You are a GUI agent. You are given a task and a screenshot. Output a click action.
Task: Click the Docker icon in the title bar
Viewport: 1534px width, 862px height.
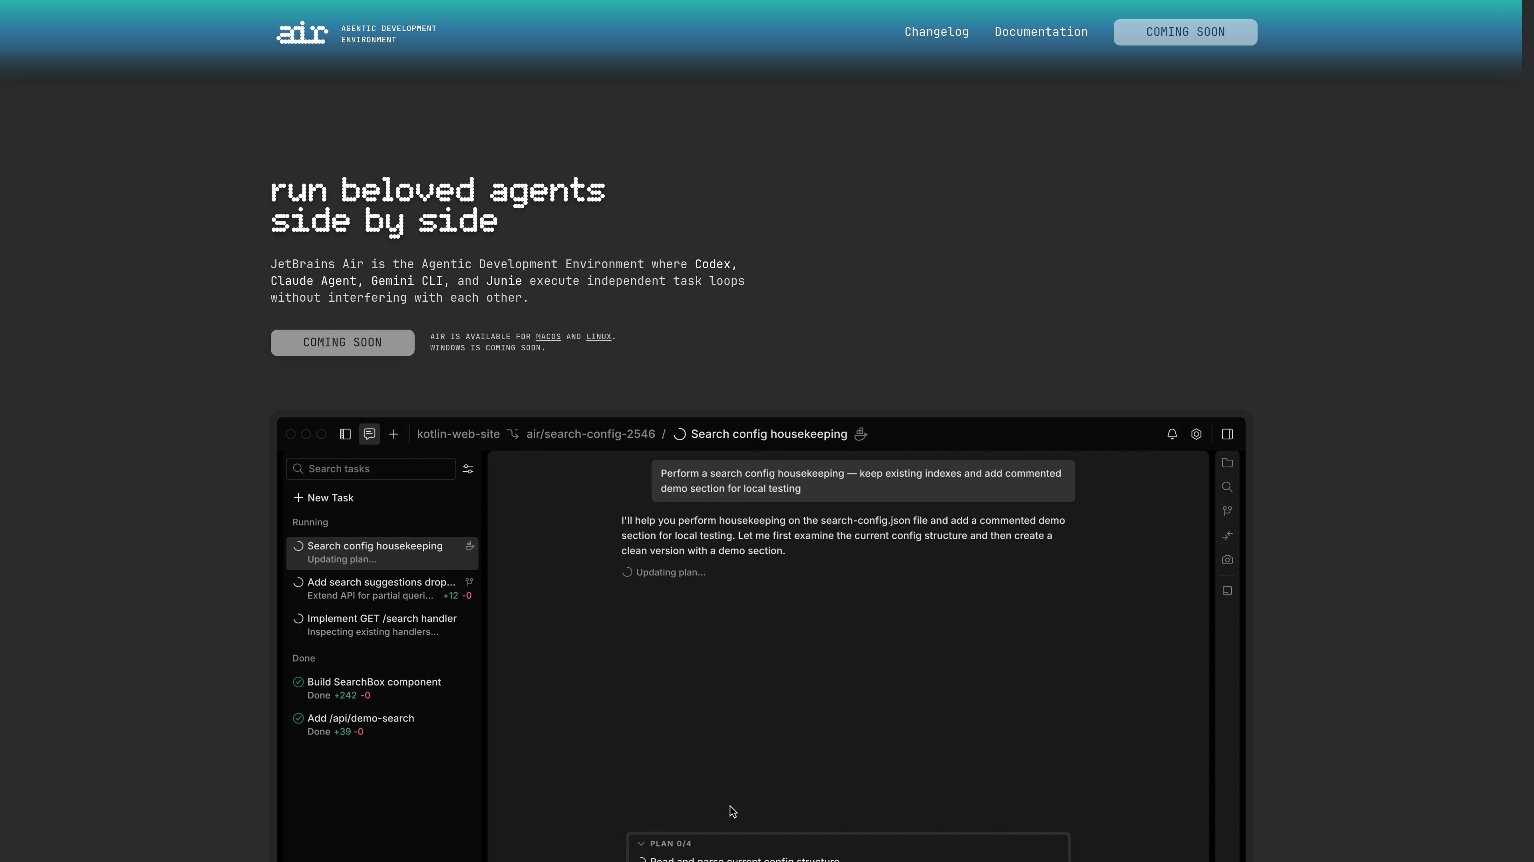[x=860, y=434]
